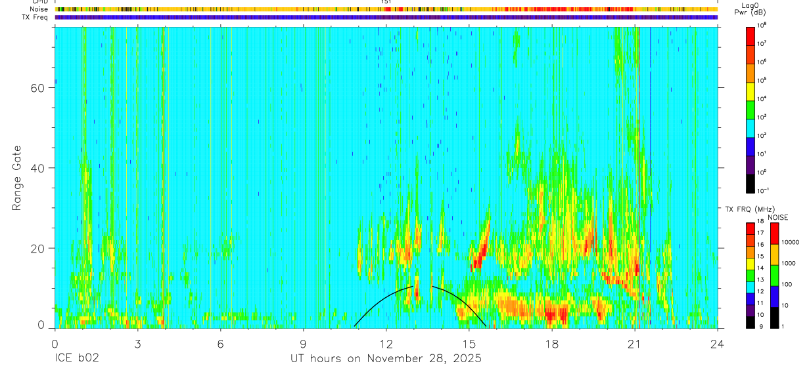Click the blue segment of the NOISE colorbar
This screenshot has width=807, height=372.
point(775,296)
